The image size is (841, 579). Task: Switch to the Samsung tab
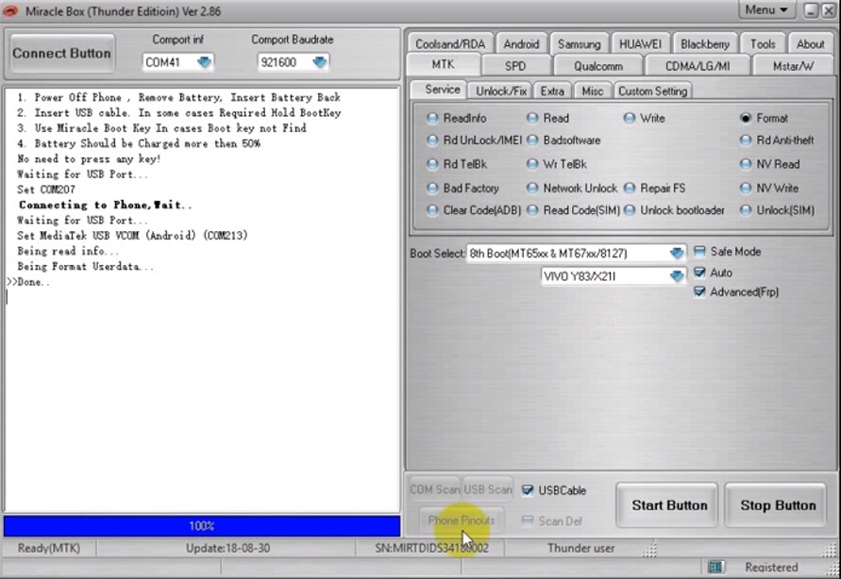[579, 44]
